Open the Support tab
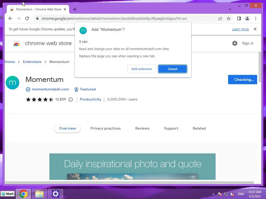Image resolution: width=266 pixels, height=199 pixels. [171, 128]
